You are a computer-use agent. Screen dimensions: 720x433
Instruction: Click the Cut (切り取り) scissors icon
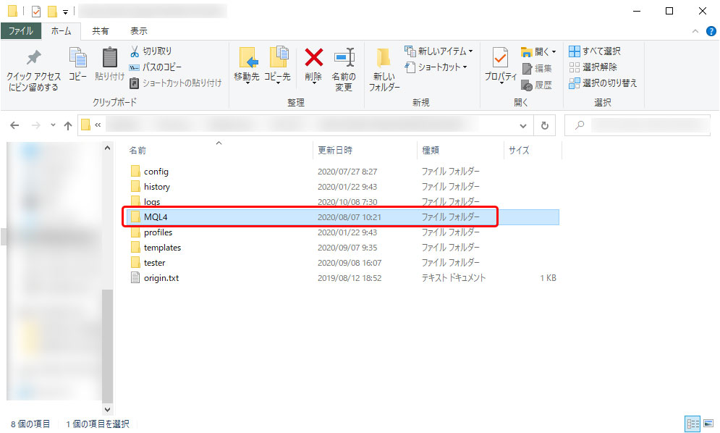pos(135,51)
